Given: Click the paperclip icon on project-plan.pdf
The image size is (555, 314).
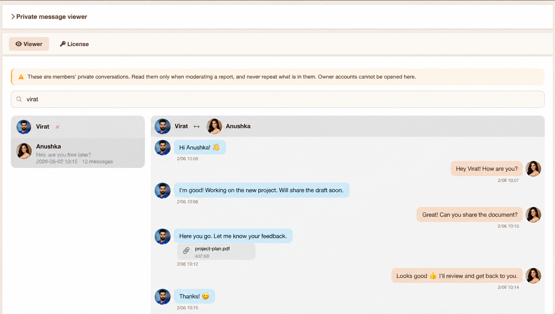Looking at the screenshot, I should [x=186, y=250].
